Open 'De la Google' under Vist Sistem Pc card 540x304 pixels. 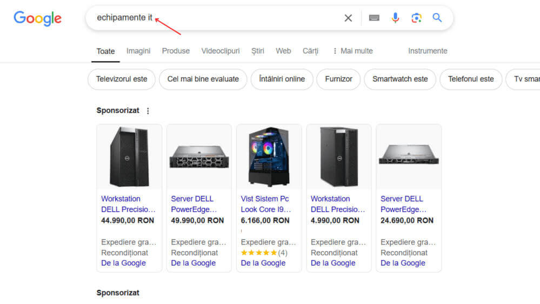point(263,263)
